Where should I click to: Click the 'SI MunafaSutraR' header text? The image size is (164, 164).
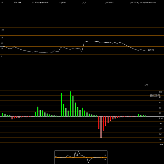[x=40, y=3]
